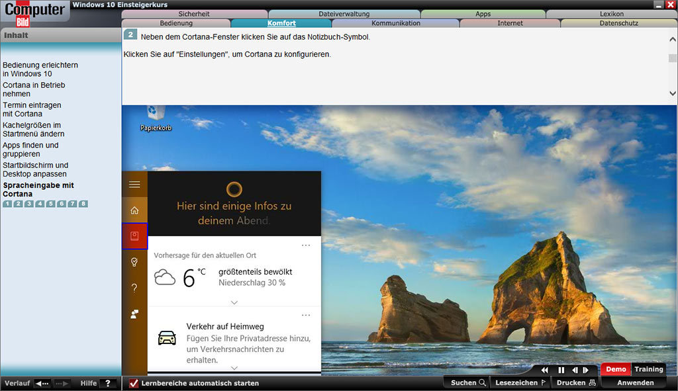
Task: Open lesson Startbildschirm und Desktop anpassen
Action: click(x=36, y=169)
